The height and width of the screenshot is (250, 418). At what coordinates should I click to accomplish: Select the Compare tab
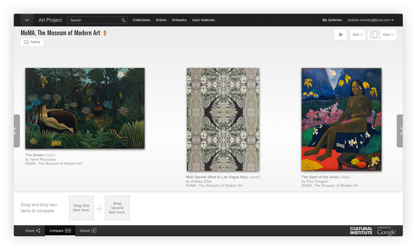[60, 231]
